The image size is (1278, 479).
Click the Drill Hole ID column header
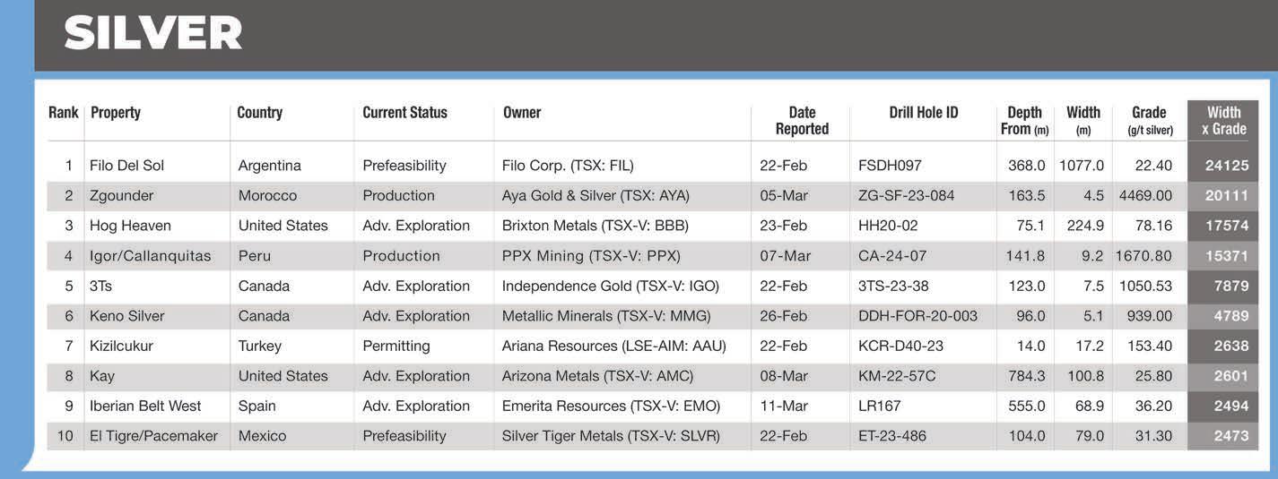924,113
